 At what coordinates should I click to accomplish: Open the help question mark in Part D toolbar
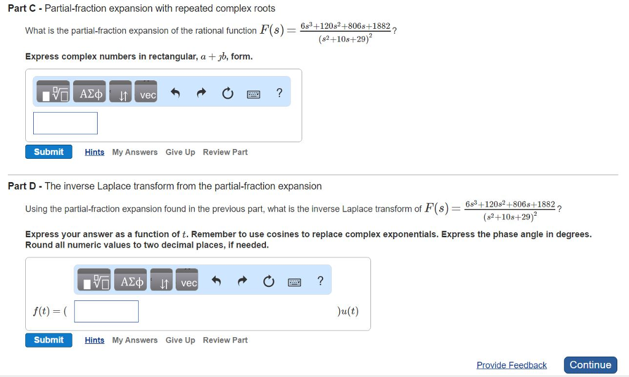(x=319, y=280)
